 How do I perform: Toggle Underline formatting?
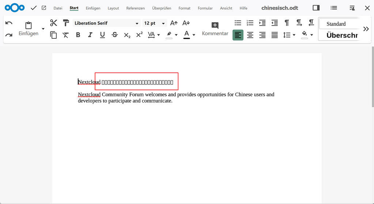[x=102, y=35]
